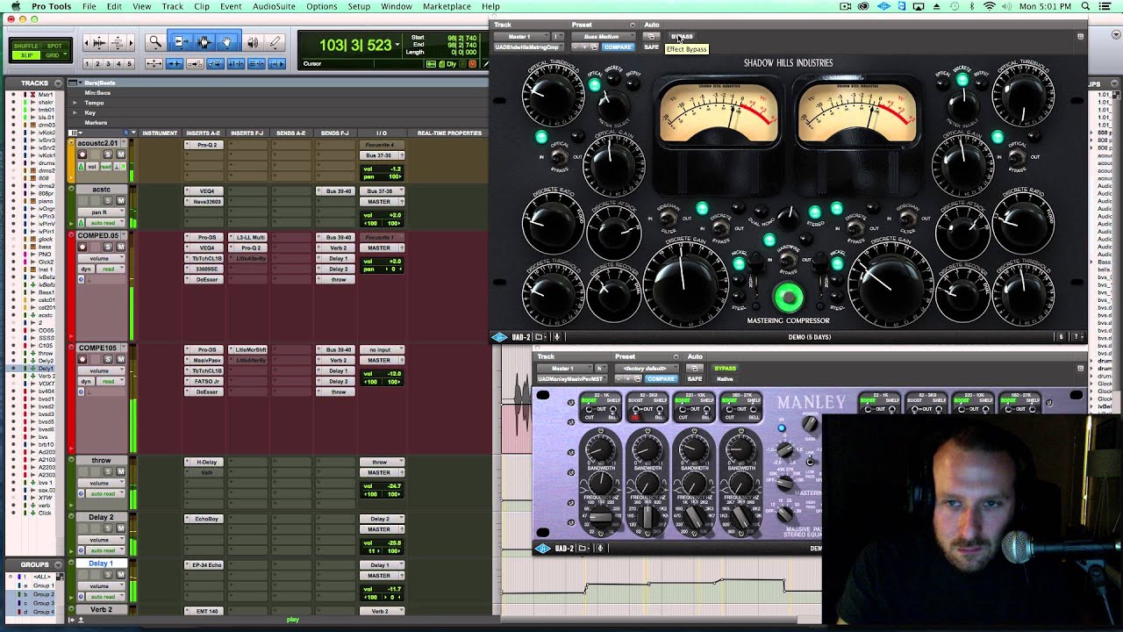Click the main counter display 103|3|523

355,45
